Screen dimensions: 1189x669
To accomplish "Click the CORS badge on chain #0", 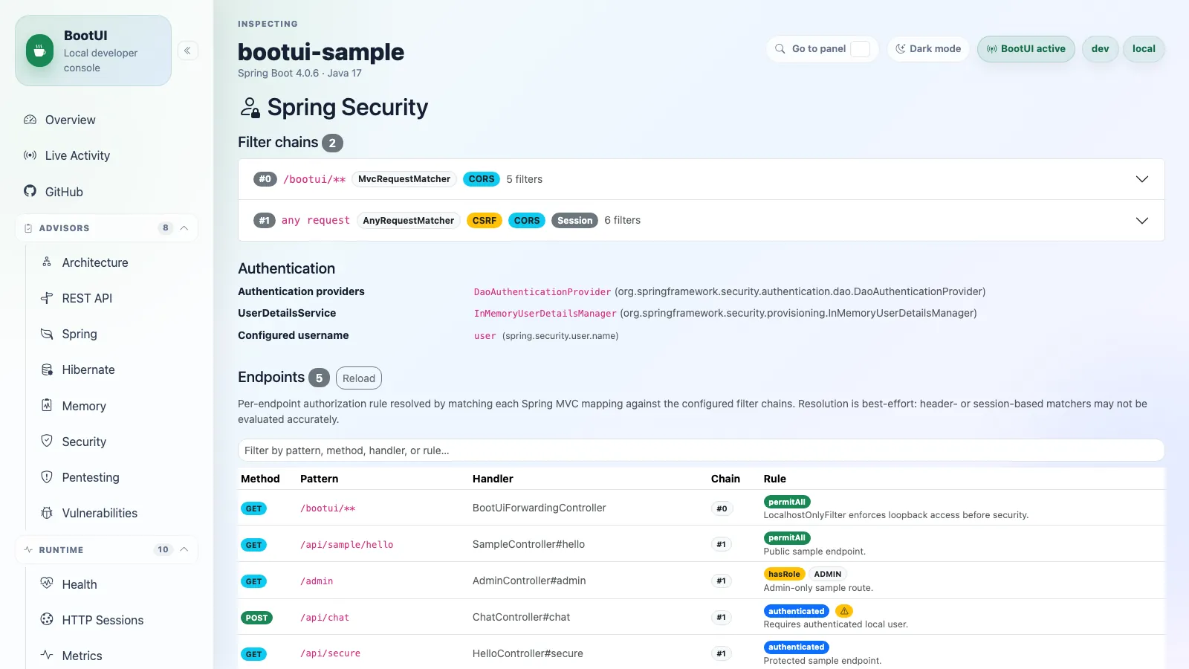I will tap(482, 179).
